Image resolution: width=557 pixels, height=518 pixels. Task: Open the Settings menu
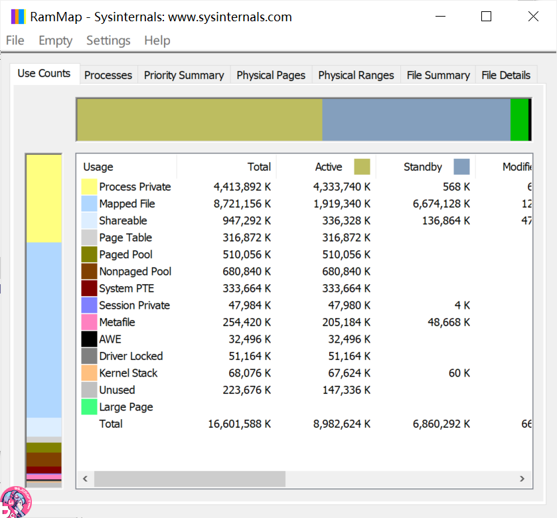click(x=108, y=41)
